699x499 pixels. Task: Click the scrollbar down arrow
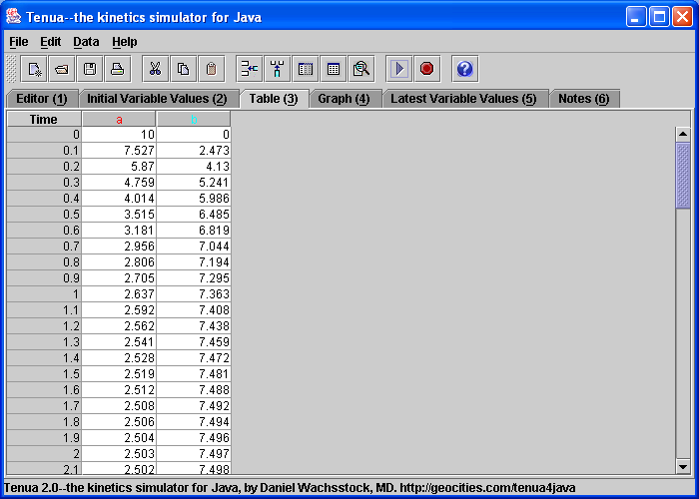683,467
